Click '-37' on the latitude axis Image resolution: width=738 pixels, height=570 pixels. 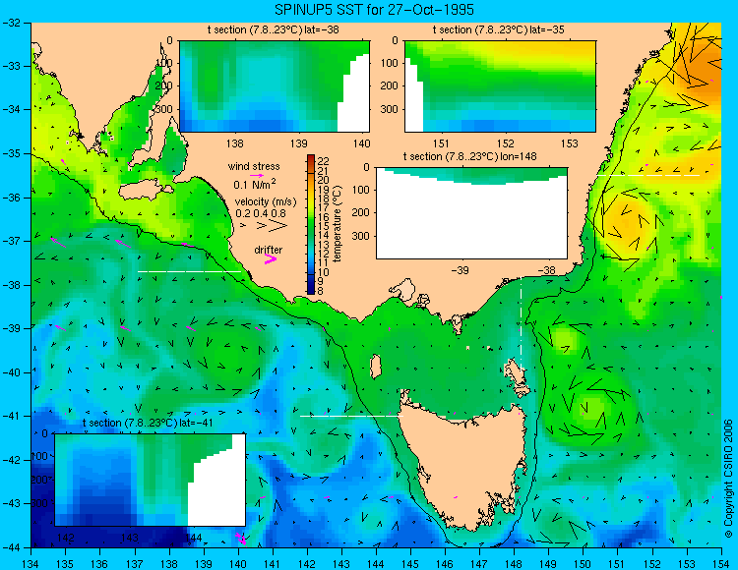point(11,241)
